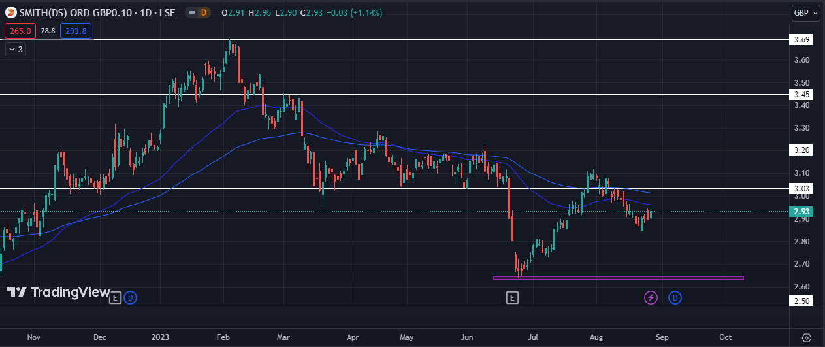
Task: Click the earnings E marker near July
Action: pos(512,298)
